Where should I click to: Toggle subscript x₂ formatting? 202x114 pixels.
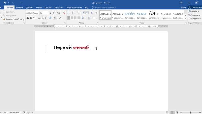pos(43,18)
